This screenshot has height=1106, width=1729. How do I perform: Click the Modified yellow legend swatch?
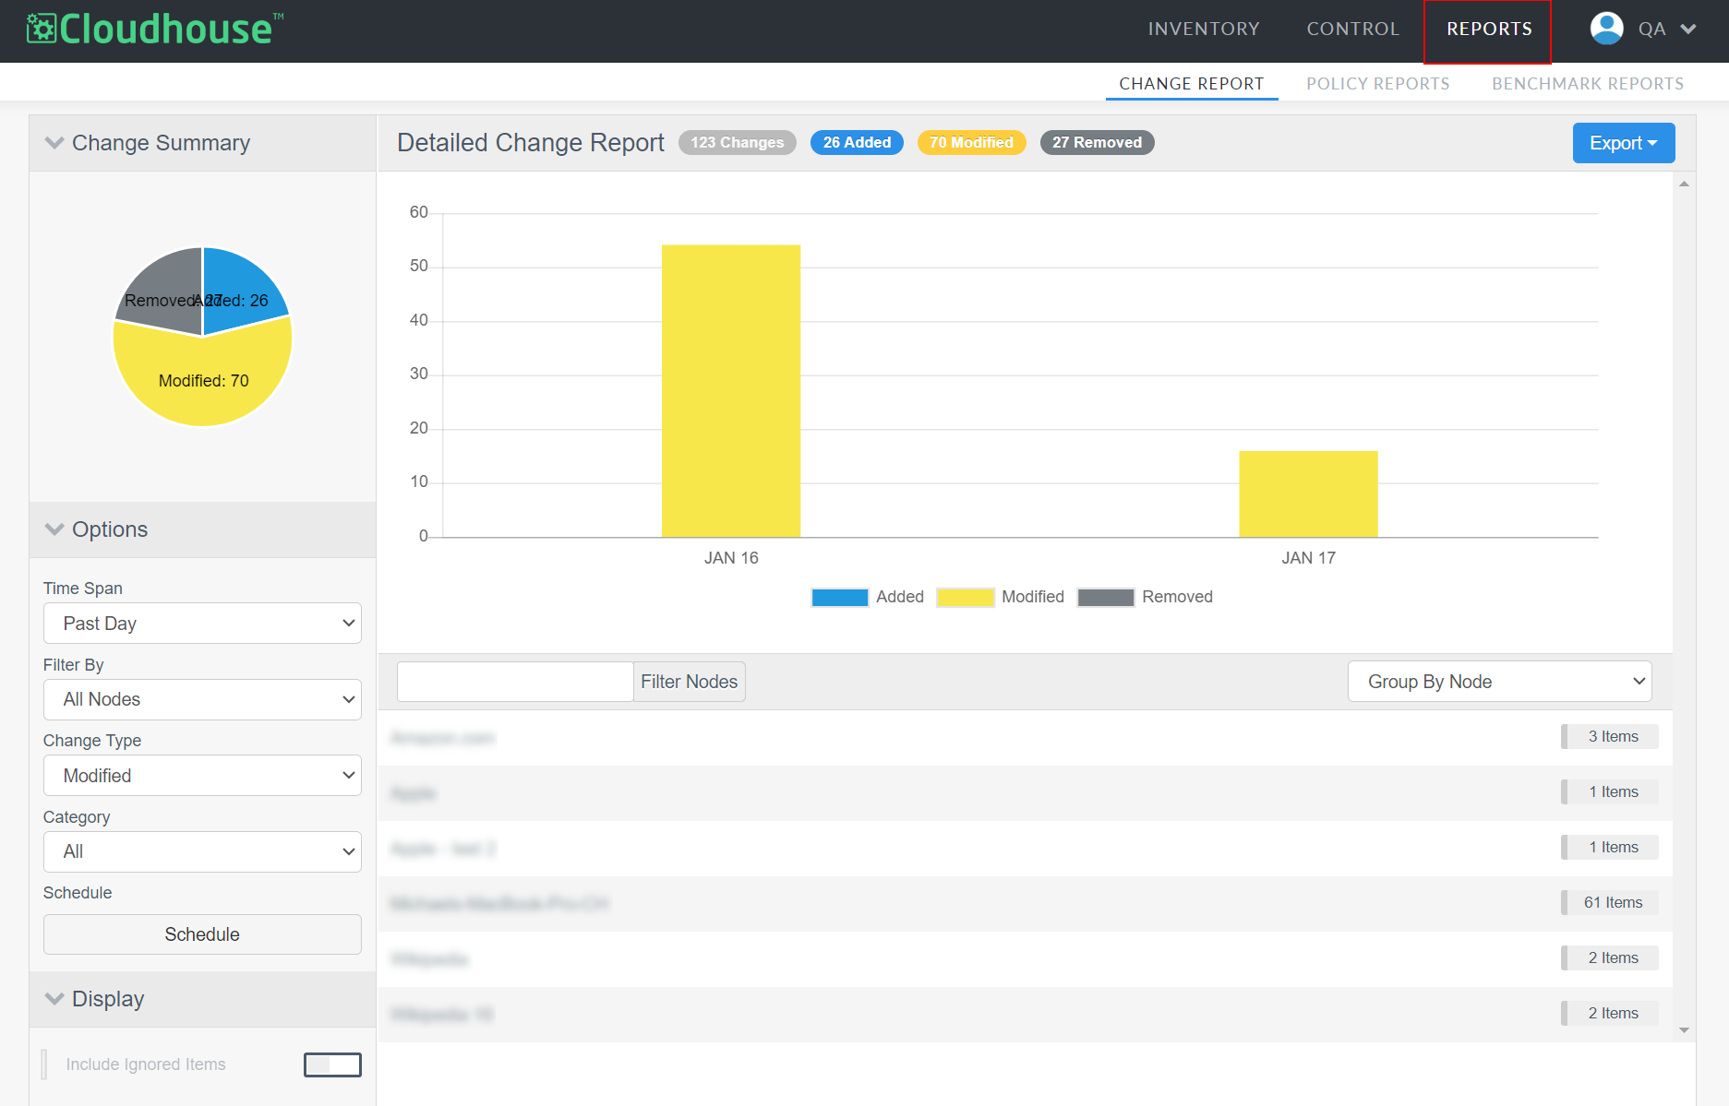pyautogui.click(x=965, y=597)
